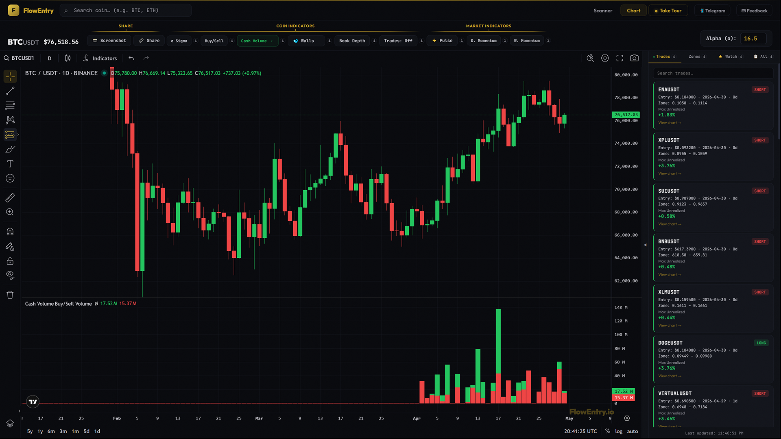Open the Scanner page
Viewport: 781px width, 439px height.
[x=602, y=11]
